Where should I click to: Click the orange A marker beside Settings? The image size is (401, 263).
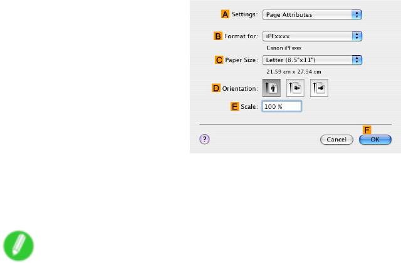tap(225, 14)
